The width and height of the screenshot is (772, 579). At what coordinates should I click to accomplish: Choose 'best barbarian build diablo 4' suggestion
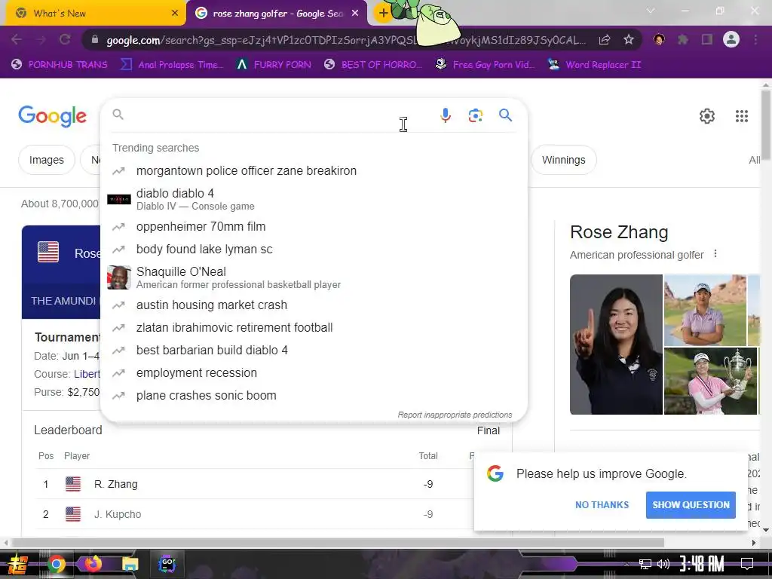tap(314, 350)
